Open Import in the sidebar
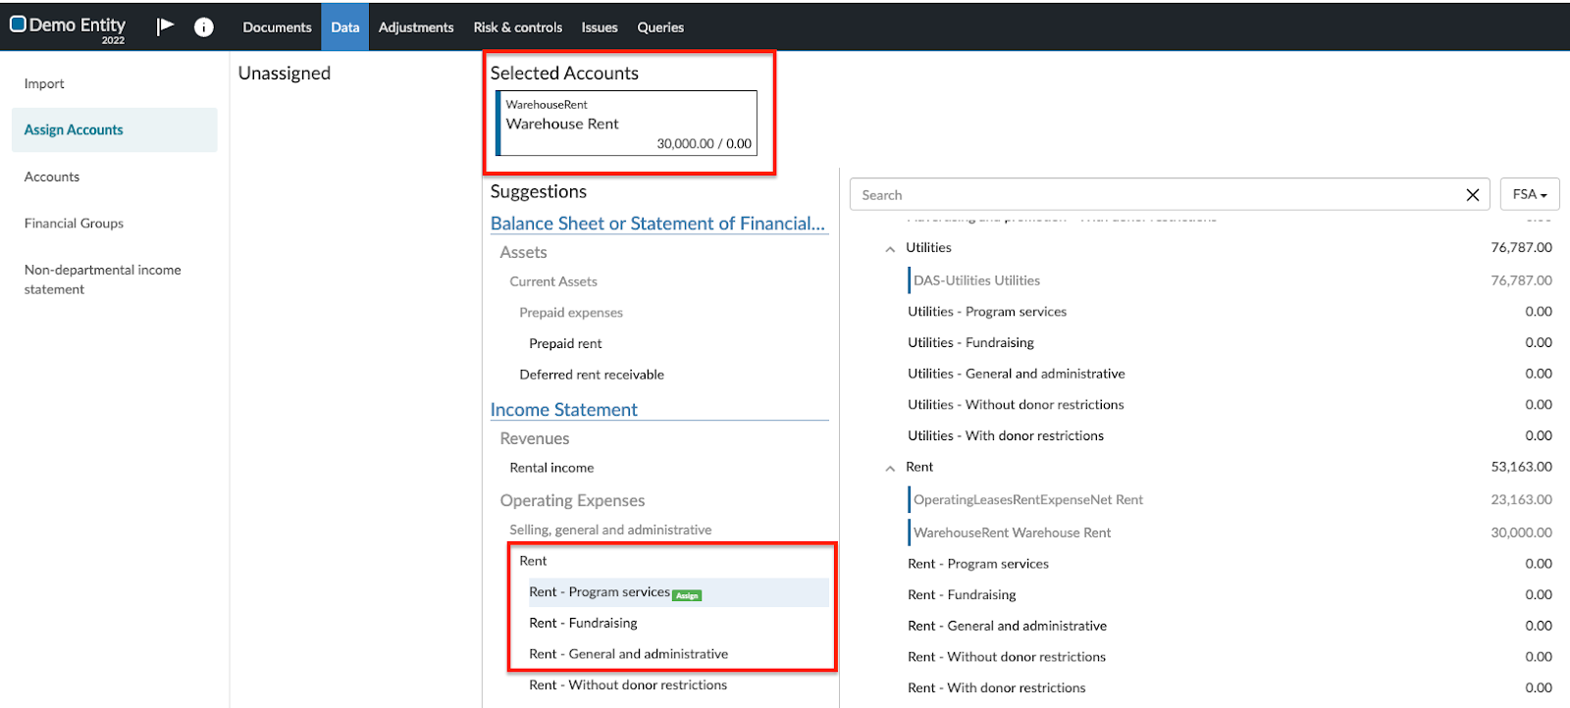The width and height of the screenshot is (1570, 708). 44,84
